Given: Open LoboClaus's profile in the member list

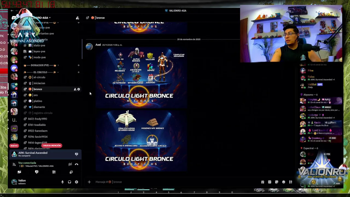Looking at the screenshot, I should click(x=320, y=109).
